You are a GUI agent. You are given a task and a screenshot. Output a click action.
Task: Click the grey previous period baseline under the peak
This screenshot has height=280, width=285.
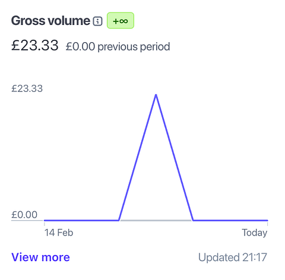[x=156, y=220]
